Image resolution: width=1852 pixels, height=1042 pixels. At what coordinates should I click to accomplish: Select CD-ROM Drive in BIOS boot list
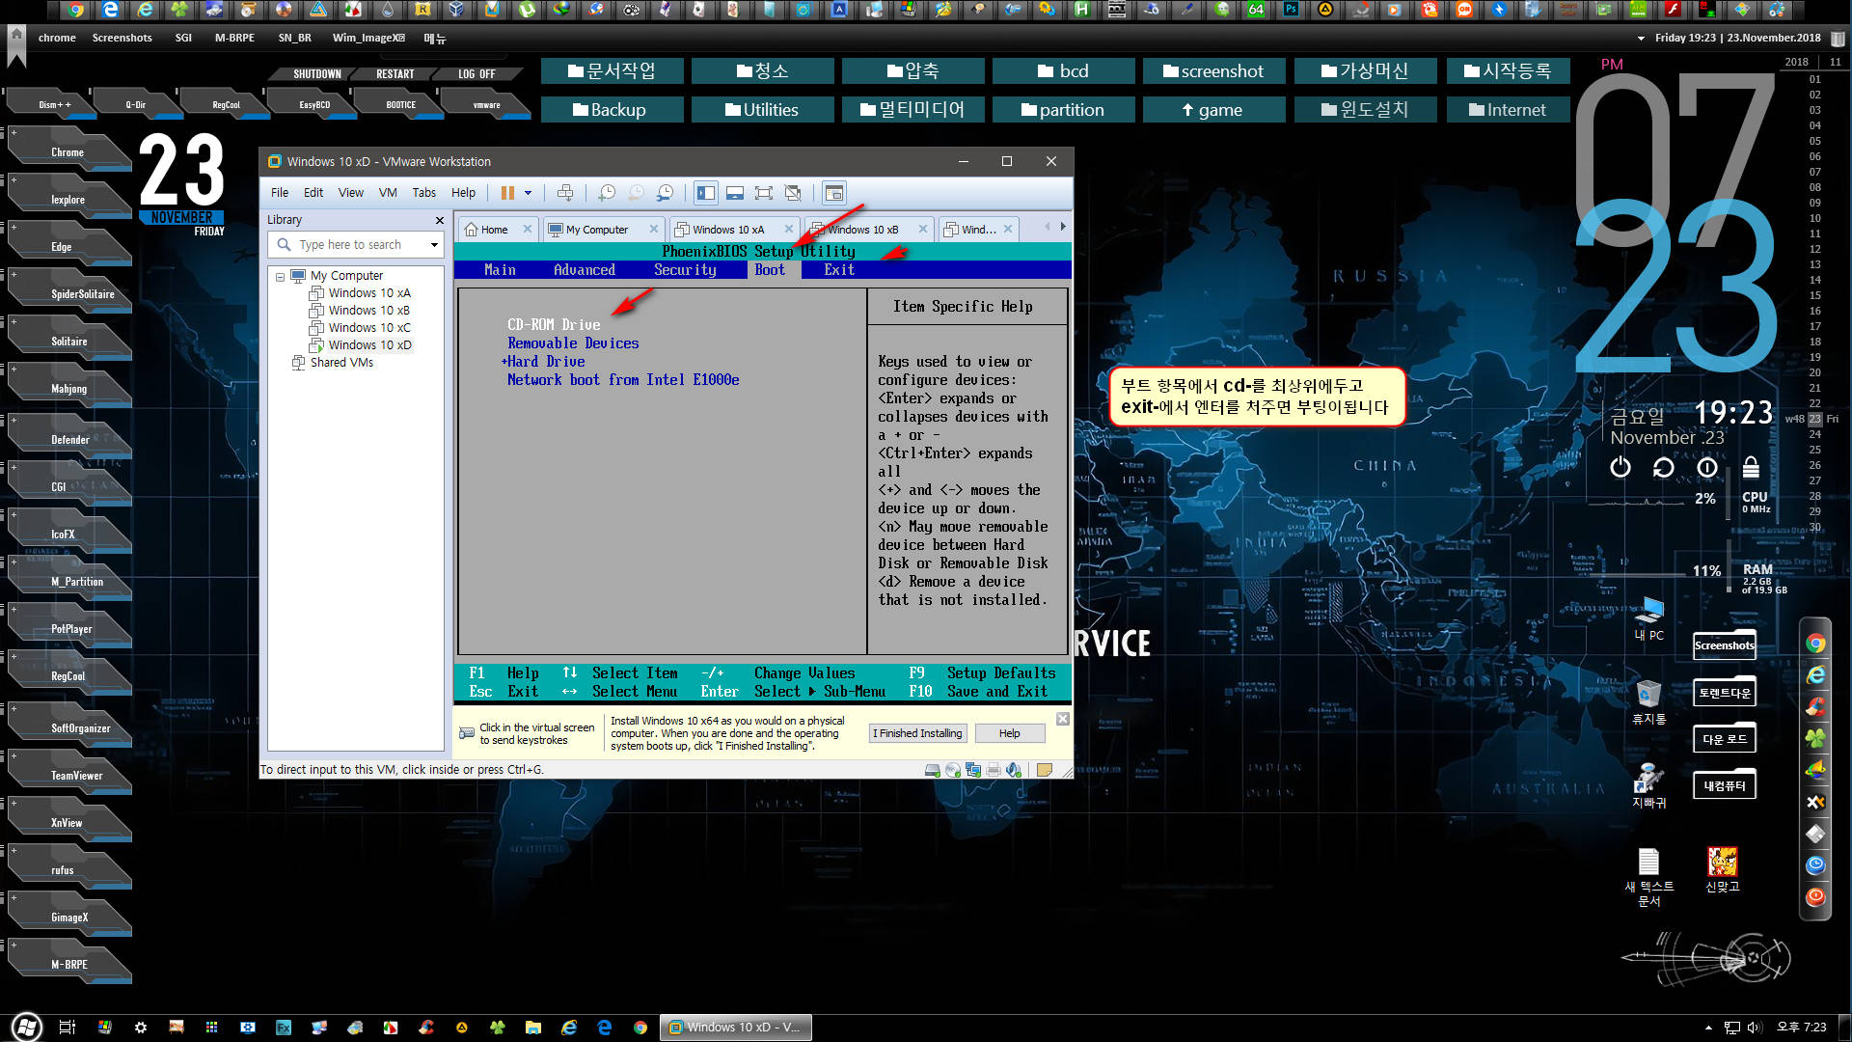click(x=554, y=325)
